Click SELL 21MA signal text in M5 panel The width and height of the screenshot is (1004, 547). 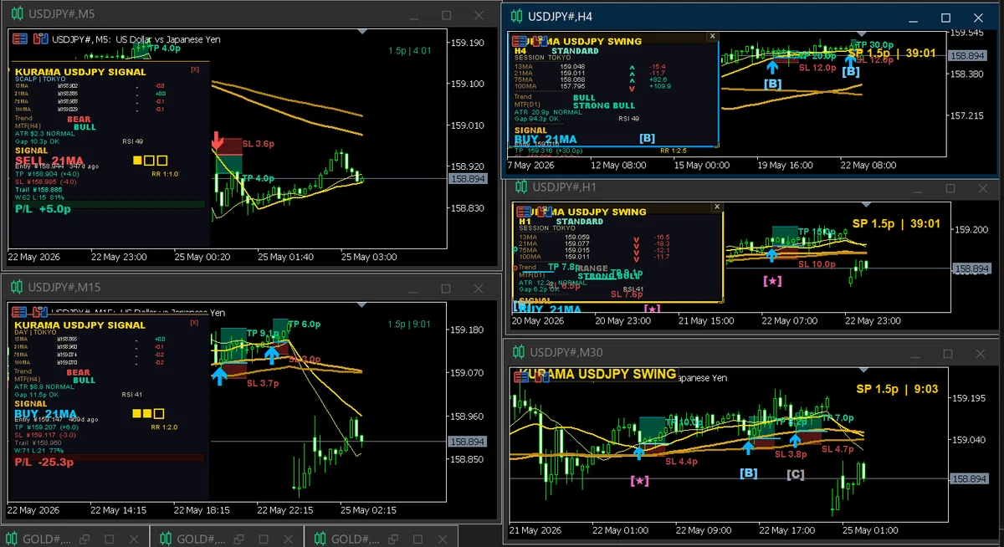(49, 160)
